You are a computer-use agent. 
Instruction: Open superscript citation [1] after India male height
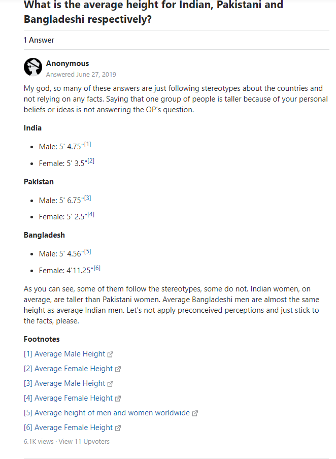pyautogui.click(x=87, y=145)
